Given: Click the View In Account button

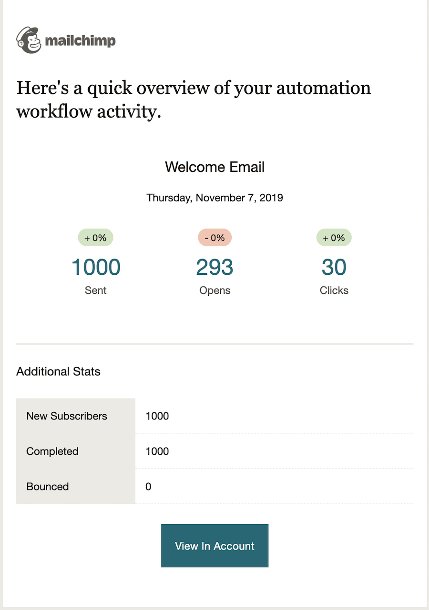Looking at the screenshot, I should 214,546.
